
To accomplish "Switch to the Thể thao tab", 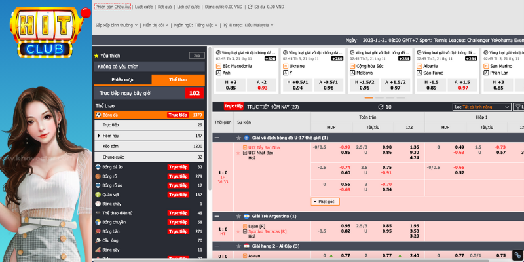I will tap(178, 79).
